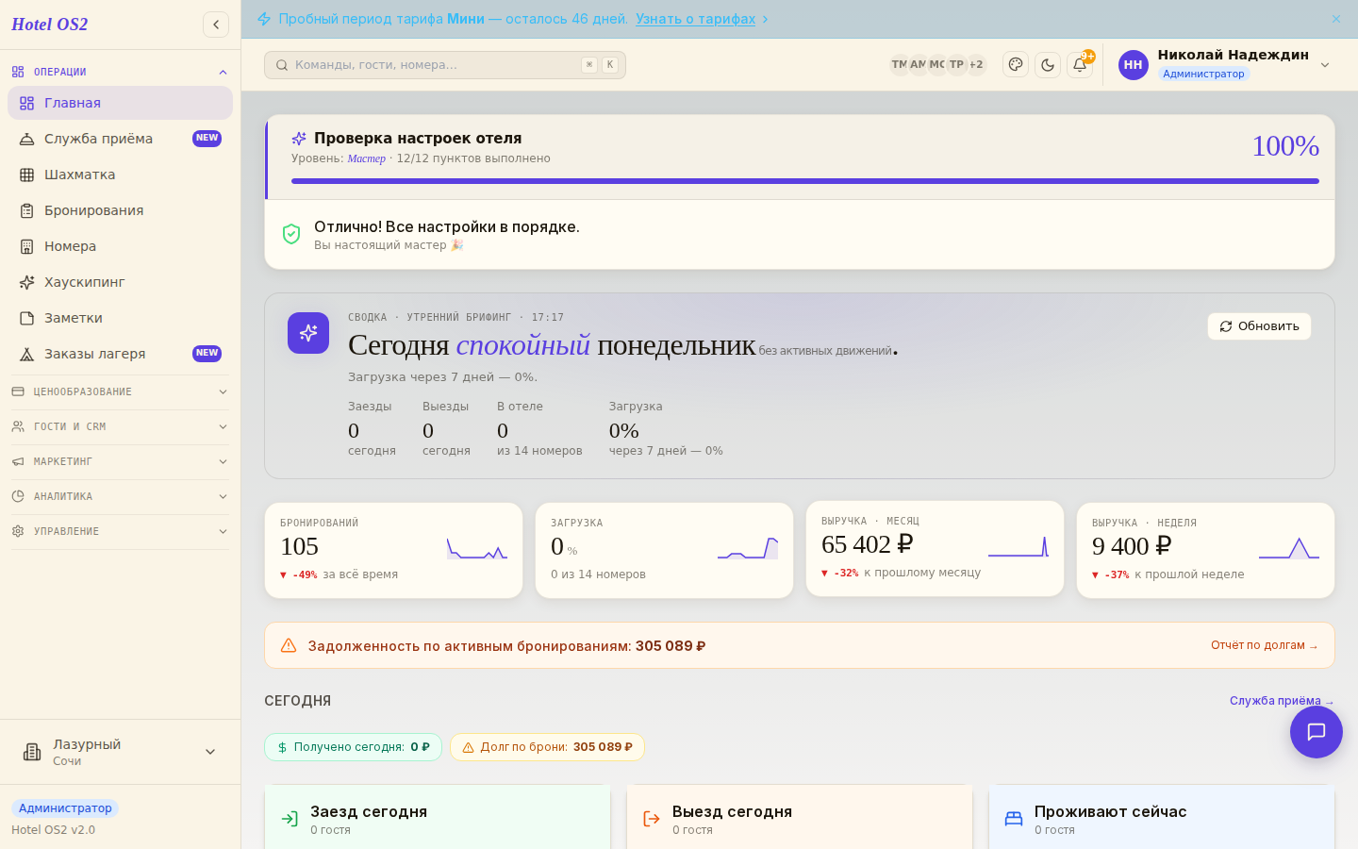
Task: Open Хаускипинг in sidebar
Action: click(x=120, y=282)
